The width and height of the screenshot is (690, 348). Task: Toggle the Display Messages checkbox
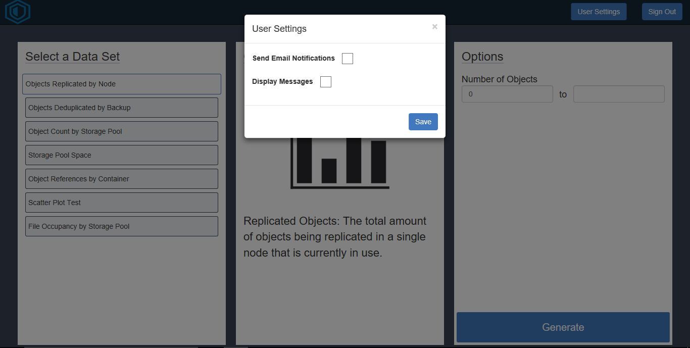(x=326, y=82)
